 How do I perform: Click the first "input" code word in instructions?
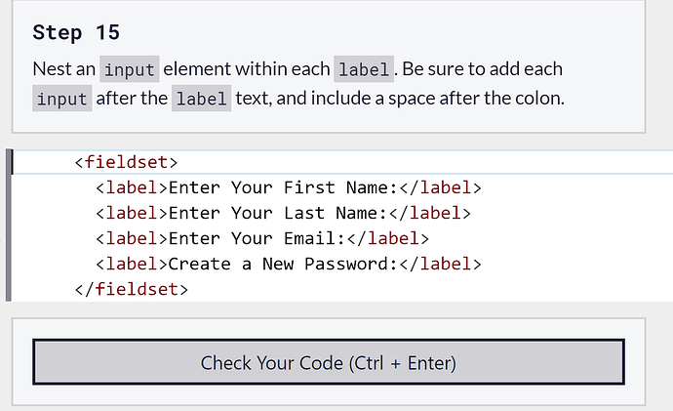pos(129,70)
